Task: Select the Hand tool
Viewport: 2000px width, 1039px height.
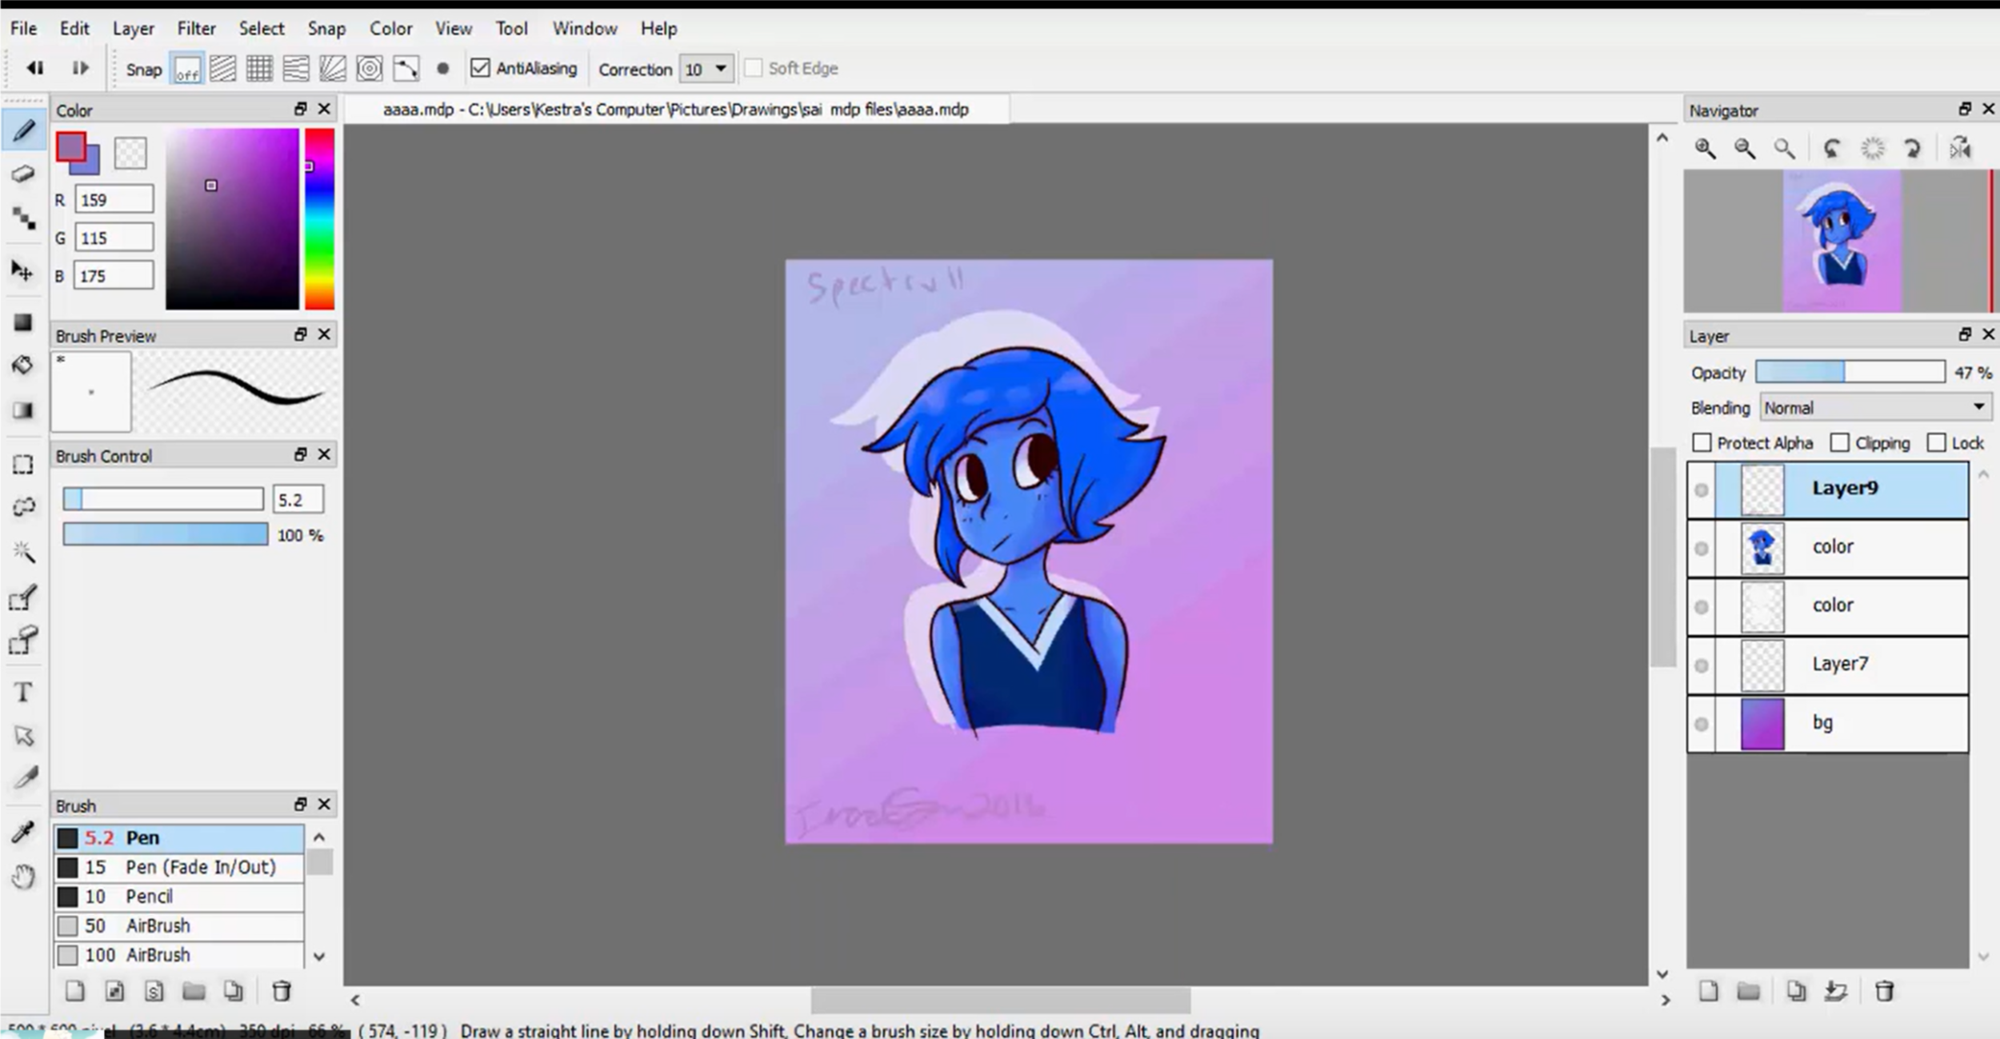Action: pyautogui.click(x=24, y=877)
